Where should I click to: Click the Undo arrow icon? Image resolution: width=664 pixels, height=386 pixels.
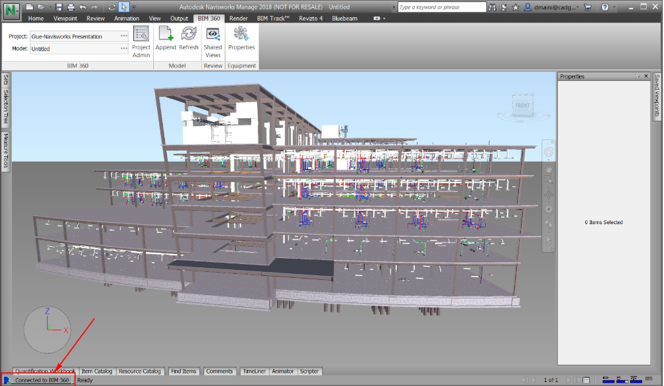point(83,7)
